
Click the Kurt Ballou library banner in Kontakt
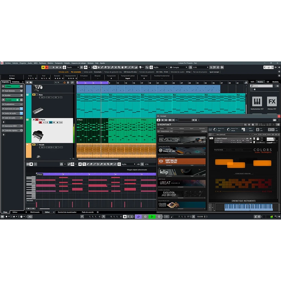[181, 161]
